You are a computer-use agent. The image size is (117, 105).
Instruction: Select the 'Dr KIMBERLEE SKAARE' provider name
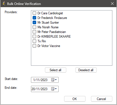[54, 37]
